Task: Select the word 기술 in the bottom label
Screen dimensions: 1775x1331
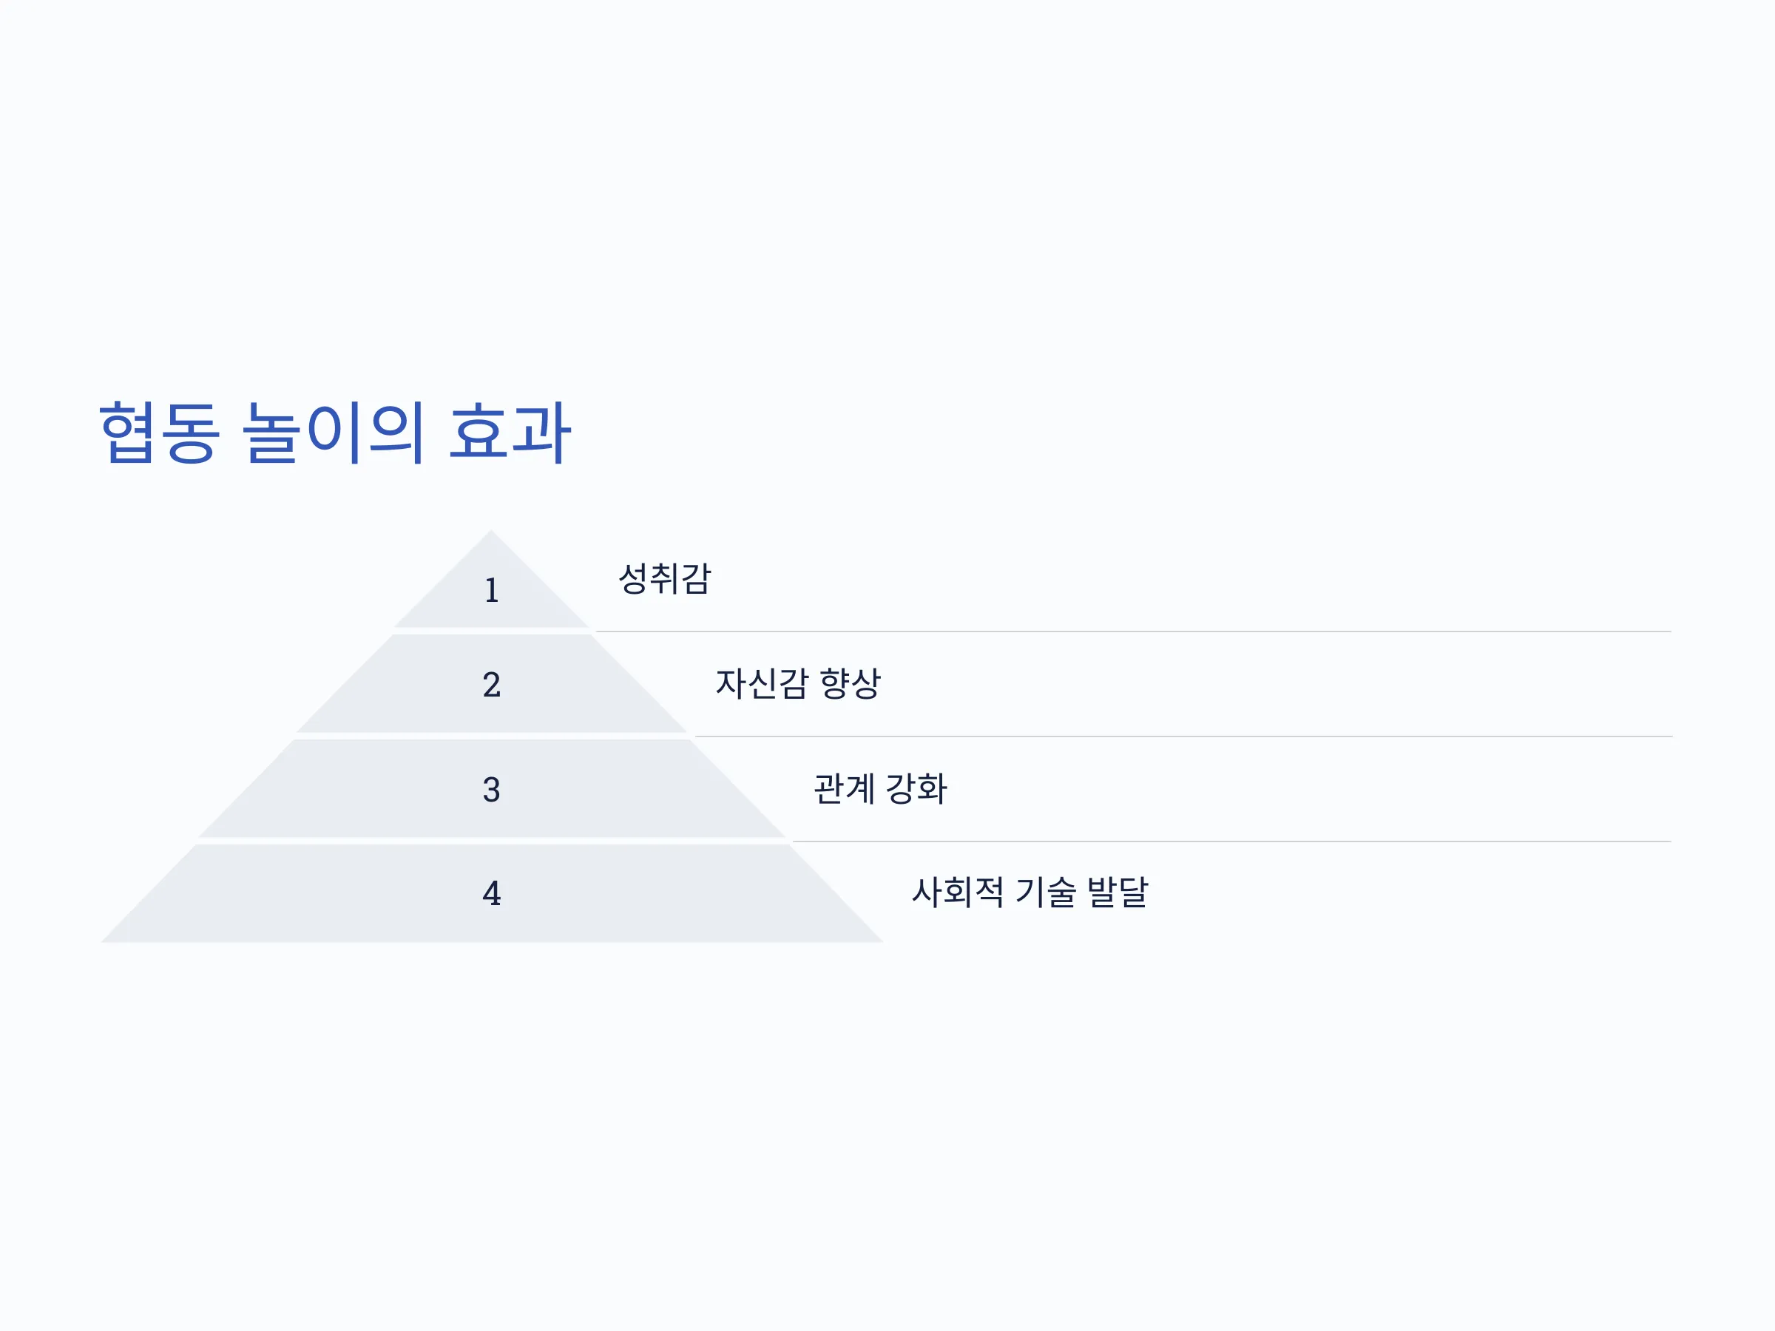Action: [1046, 891]
